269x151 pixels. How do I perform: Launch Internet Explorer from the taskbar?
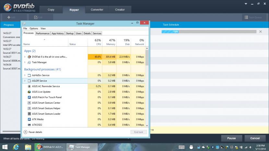click(x=16, y=147)
